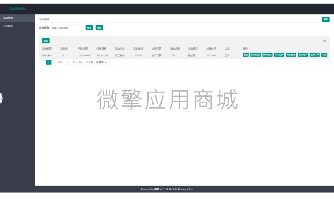Viewport: 334px width, 199px height.
Task: Click the 确定 page jump button
Action: pos(80,62)
